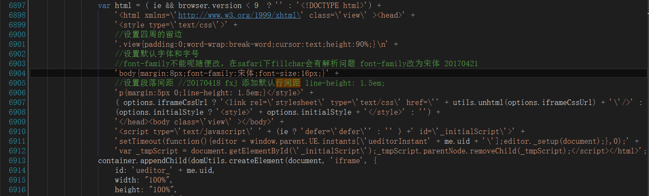This screenshot has height=196, width=649.
Task: Click options.initialStyle ternary condition
Action: click(159, 112)
